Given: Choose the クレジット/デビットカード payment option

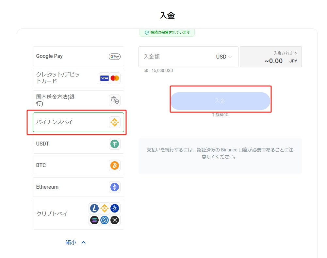Looking at the screenshot, I should (x=65, y=78).
